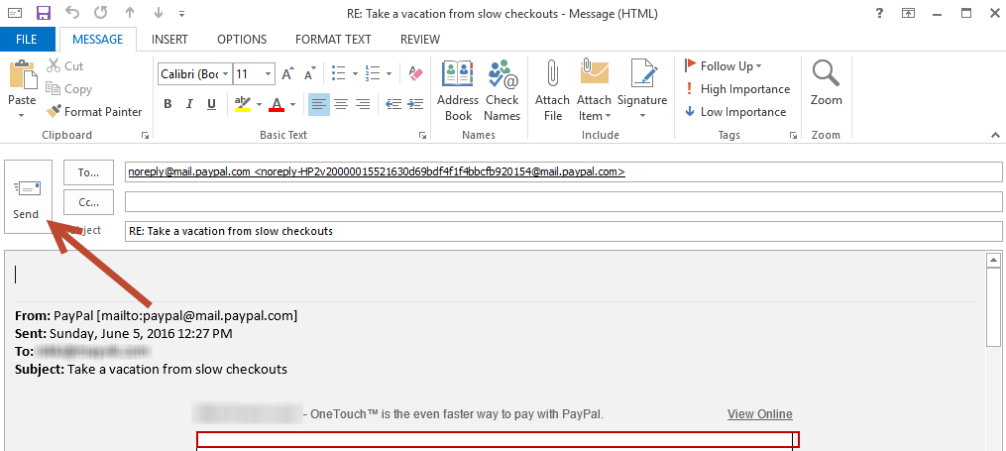Align text left
This screenshot has height=451, width=1006.
(x=319, y=104)
